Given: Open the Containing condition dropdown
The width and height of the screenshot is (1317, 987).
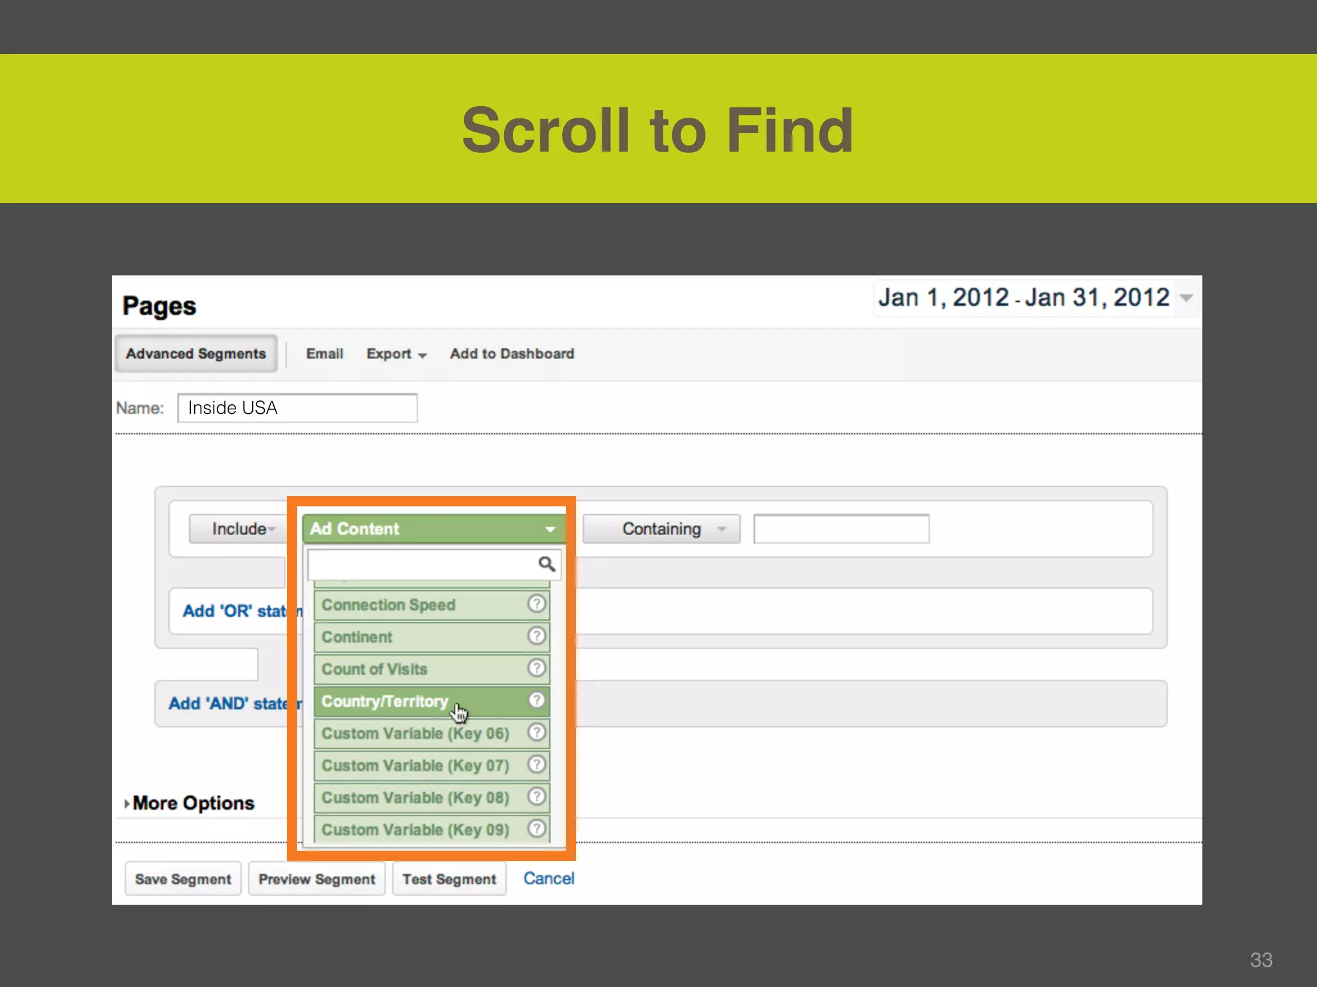Looking at the screenshot, I should click(662, 529).
